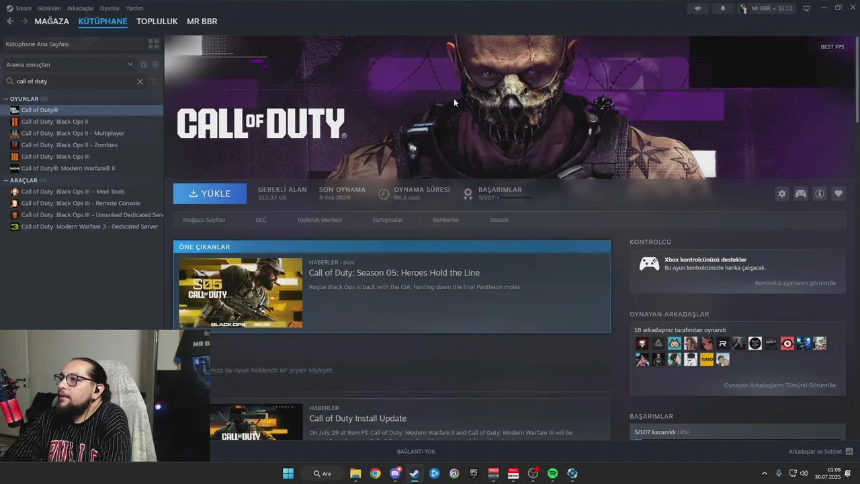Clear the library search with X

[140, 81]
